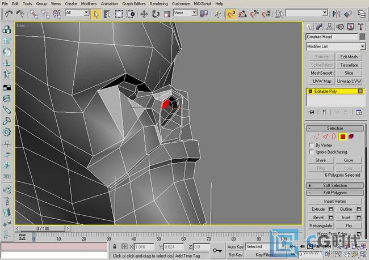Viewport: 369px width, 260px height.
Task: Toggle the Angle Snap icon
Action: pyautogui.click(x=242, y=14)
